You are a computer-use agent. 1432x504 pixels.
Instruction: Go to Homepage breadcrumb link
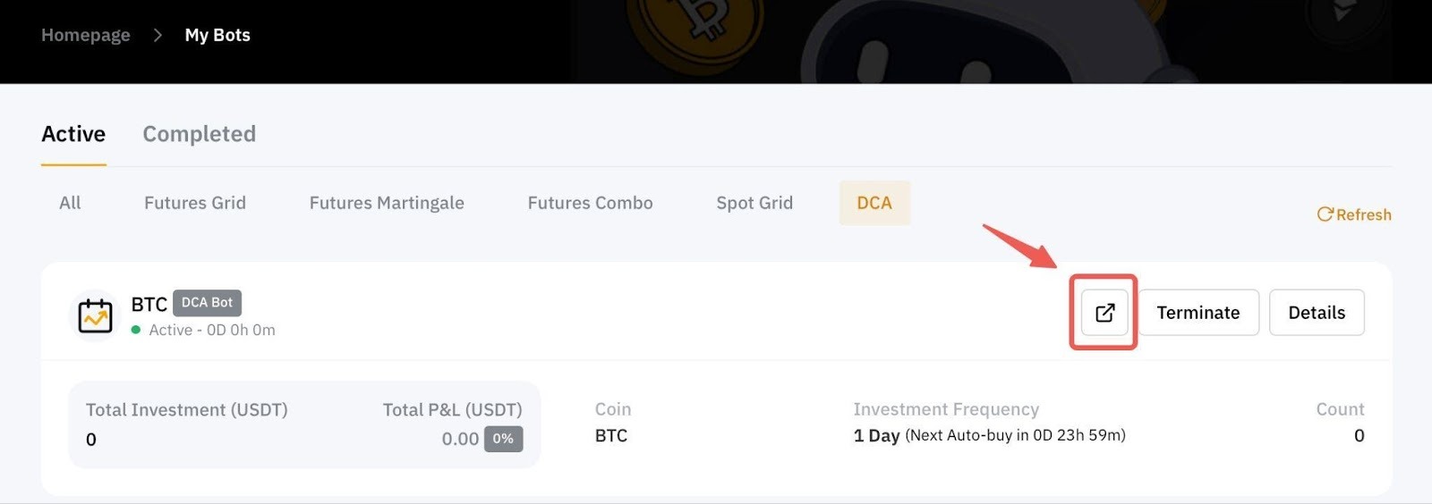coord(86,35)
